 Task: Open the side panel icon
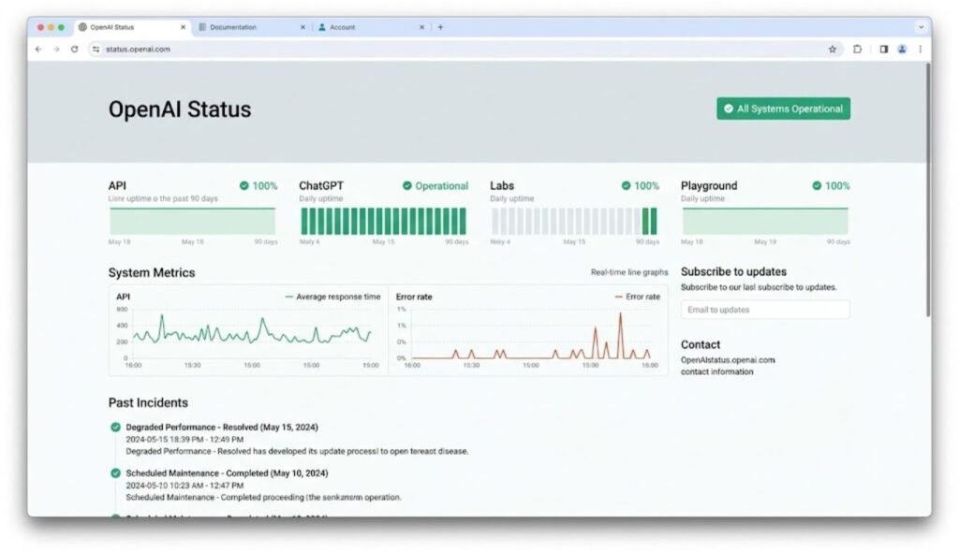[884, 50]
